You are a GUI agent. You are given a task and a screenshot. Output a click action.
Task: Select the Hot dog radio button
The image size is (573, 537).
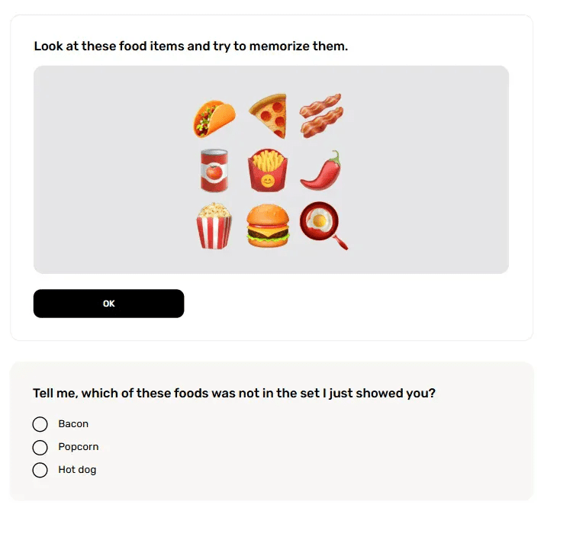click(x=40, y=470)
